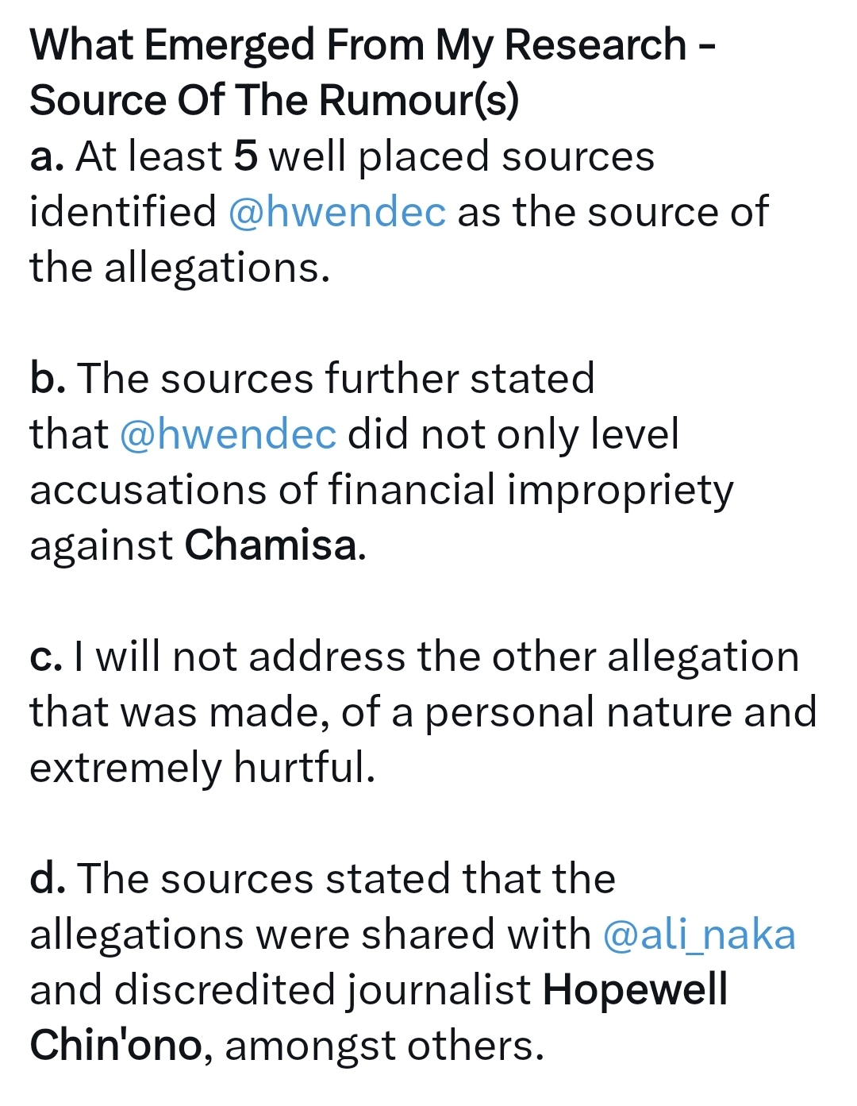Click the bold "a." paragraph label

pyautogui.click(x=48, y=156)
